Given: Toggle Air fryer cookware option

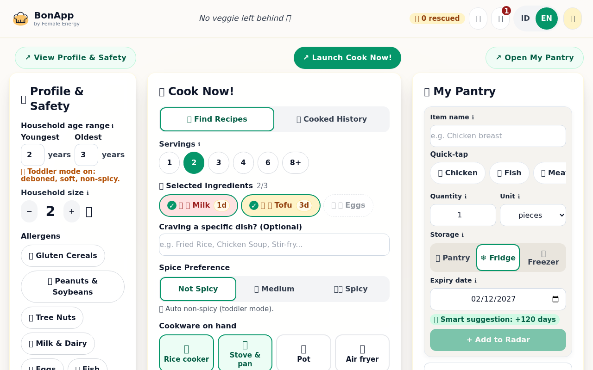Looking at the screenshot, I should pyautogui.click(x=362, y=353).
